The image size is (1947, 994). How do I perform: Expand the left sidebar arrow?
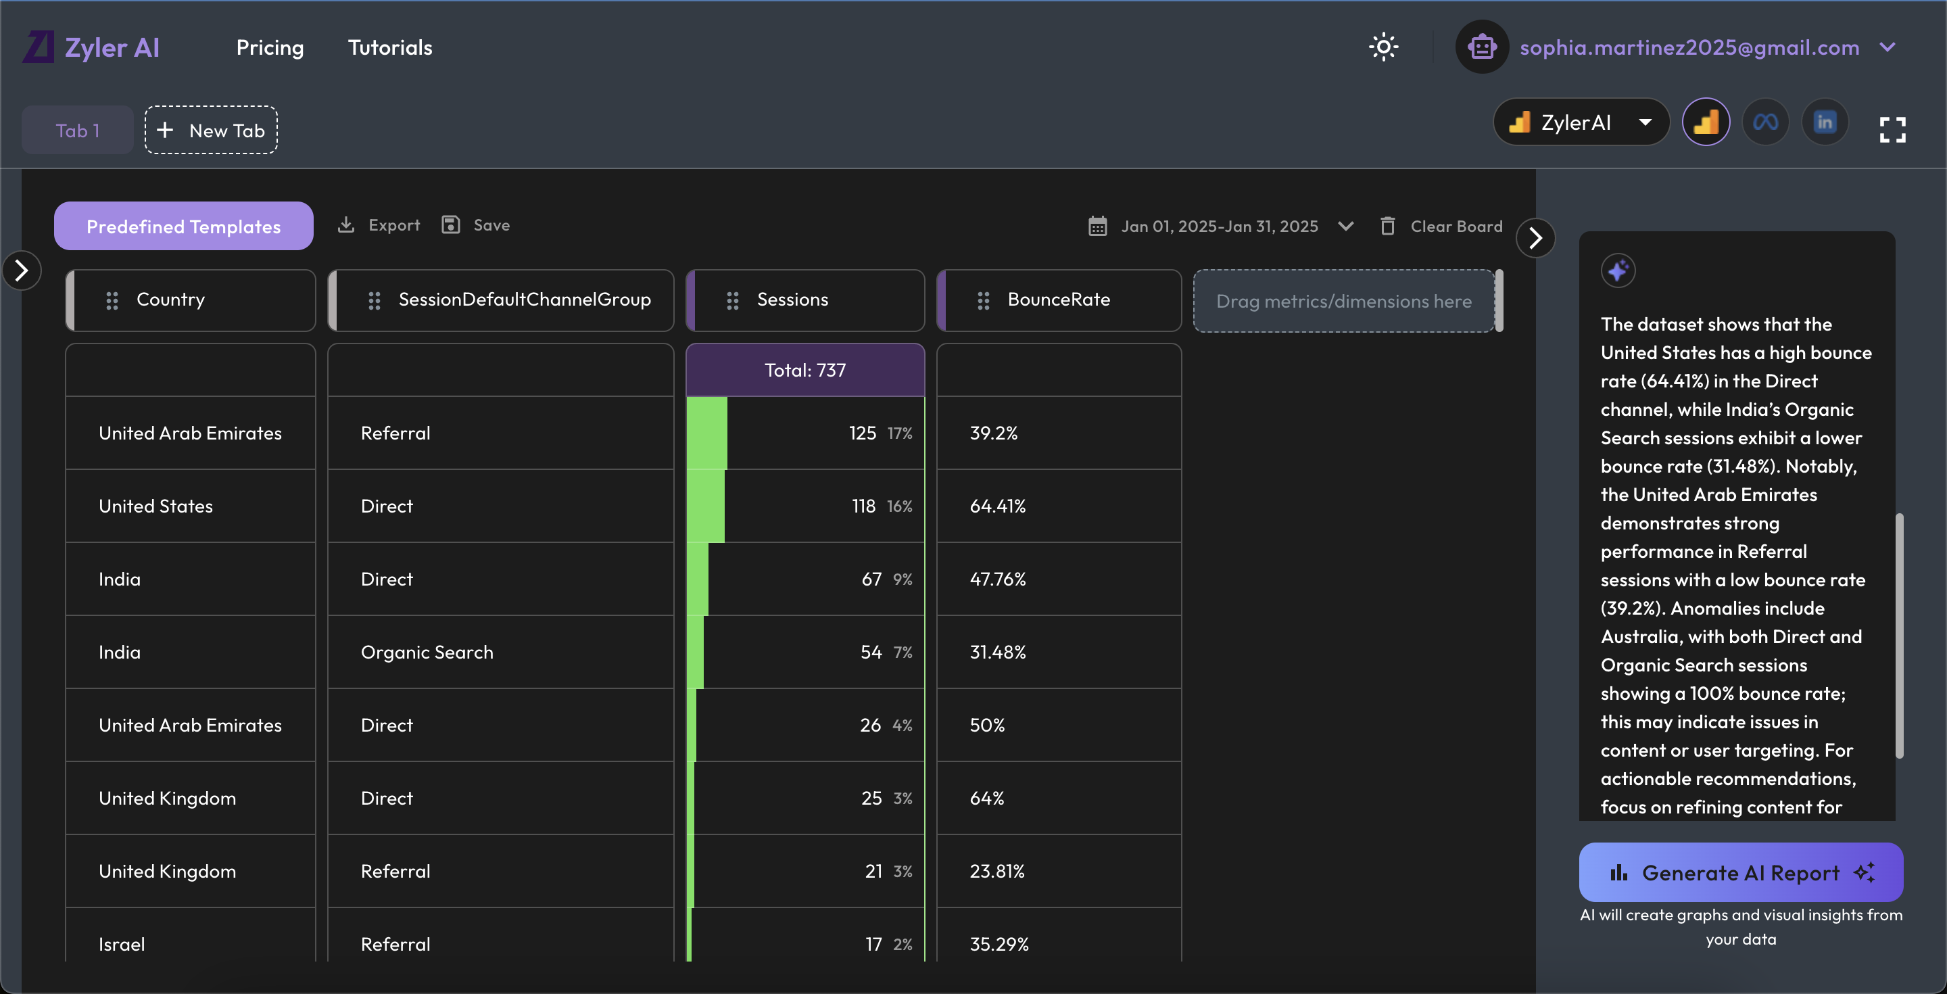coord(21,270)
